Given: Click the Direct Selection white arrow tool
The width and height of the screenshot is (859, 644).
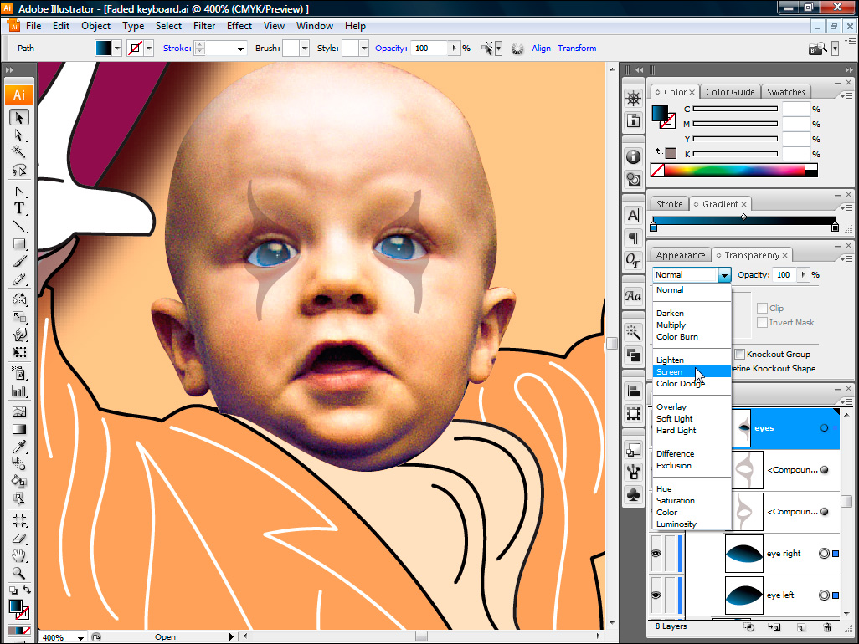Looking at the screenshot, I should coord(18,135).
